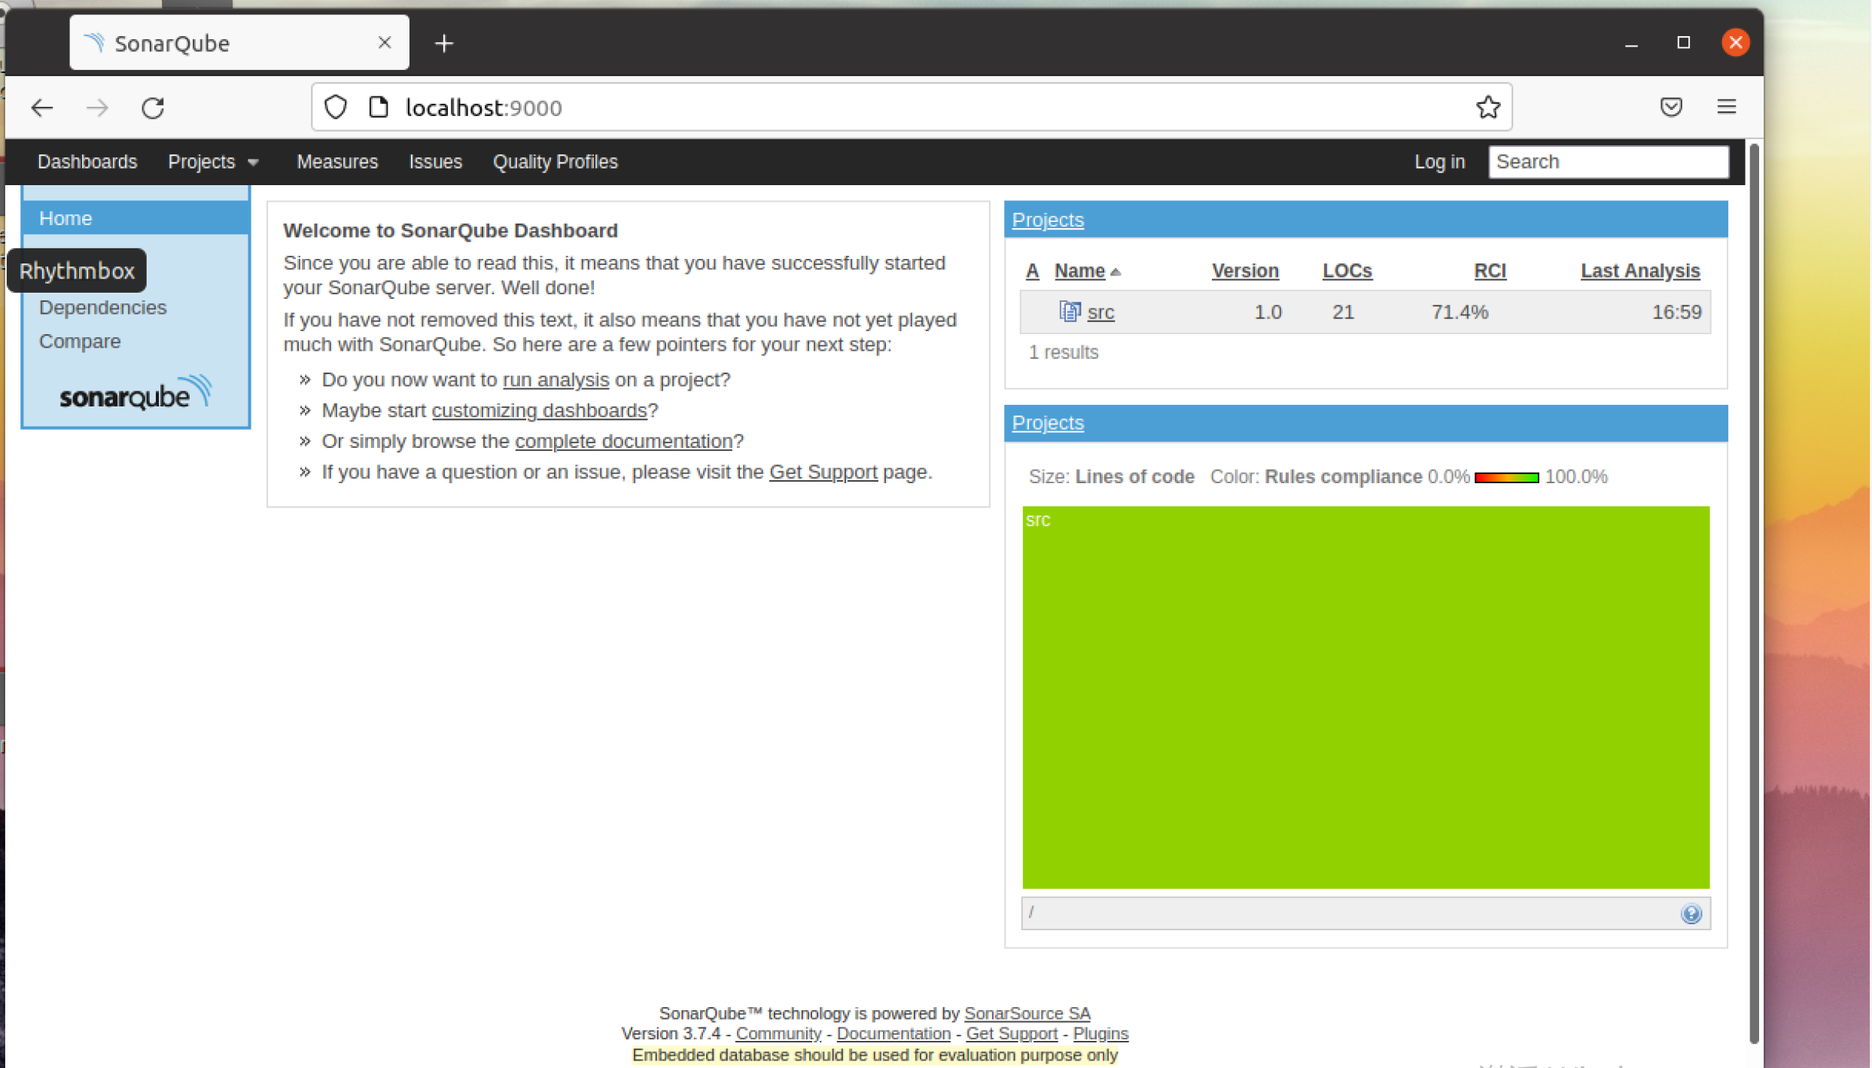Open the Measures menu item

pyautogui.click(x=337, y=162)
